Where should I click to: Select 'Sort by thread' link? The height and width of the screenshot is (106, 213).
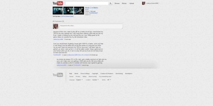(x=67, y=16)
